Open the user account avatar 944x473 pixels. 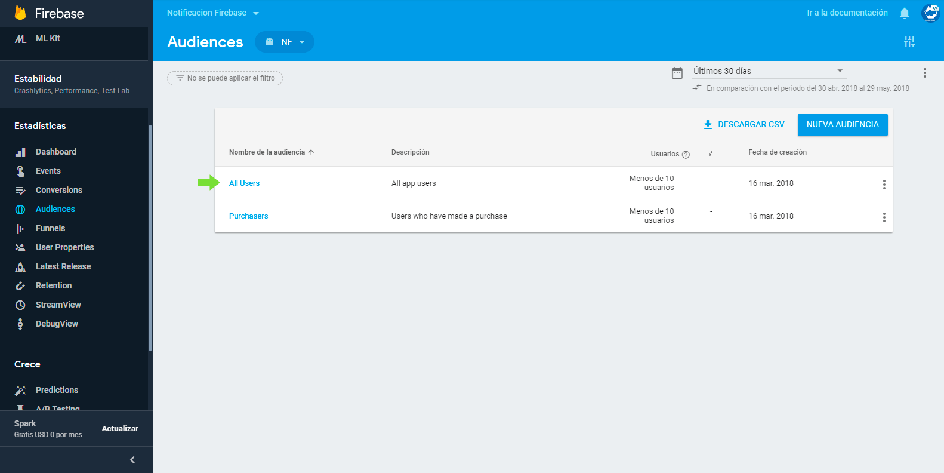930,13
